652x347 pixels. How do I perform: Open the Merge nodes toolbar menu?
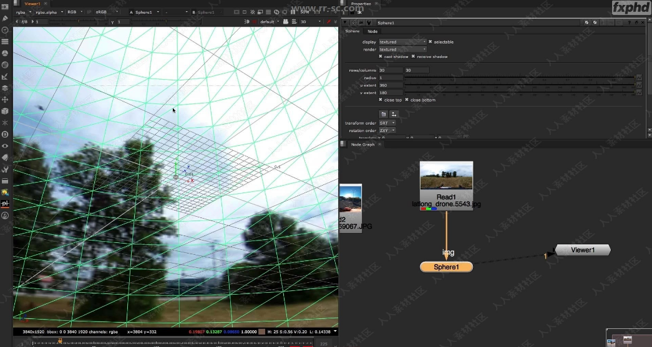5,88
